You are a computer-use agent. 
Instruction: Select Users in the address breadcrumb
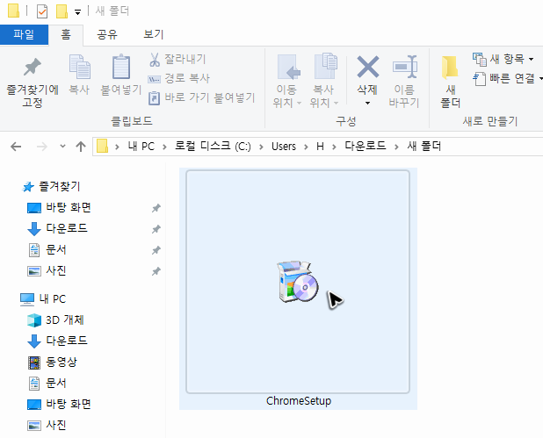284,147
